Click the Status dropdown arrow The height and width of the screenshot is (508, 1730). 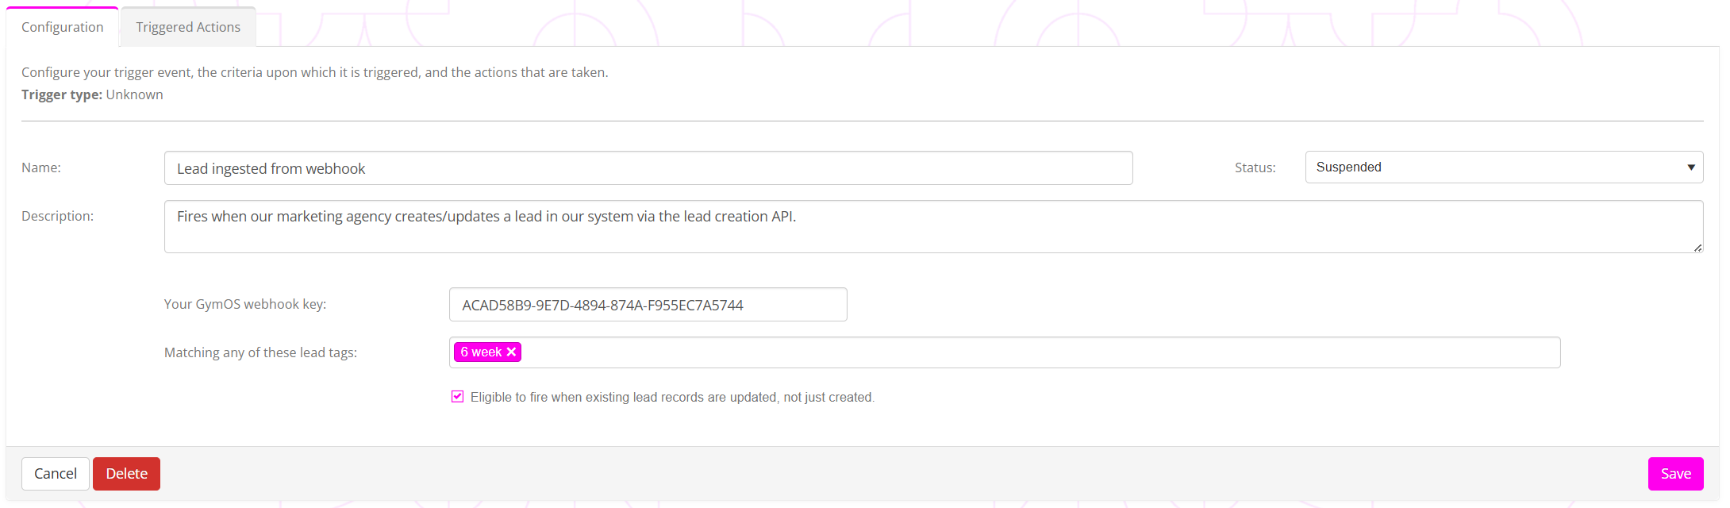pos(1690,167)
